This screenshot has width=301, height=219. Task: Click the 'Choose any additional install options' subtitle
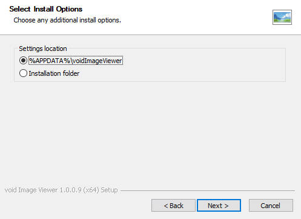tap(67, 20)
